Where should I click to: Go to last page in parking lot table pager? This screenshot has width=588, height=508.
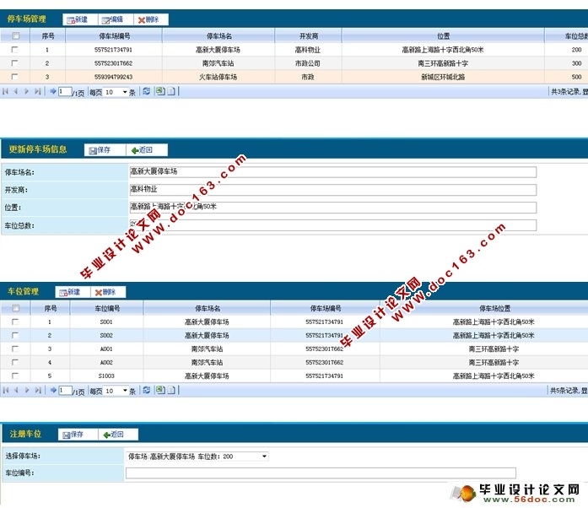coord(37,91)
